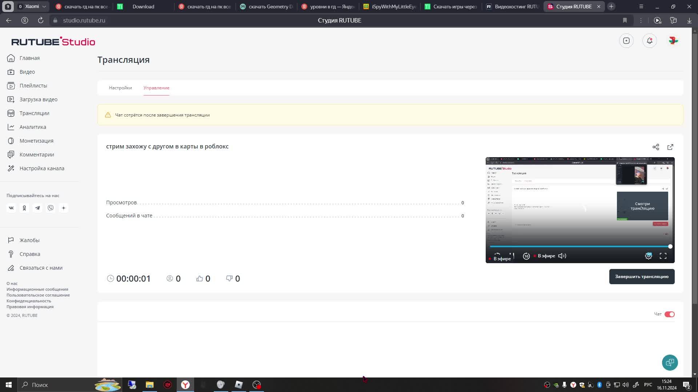Switch to the Настройки tab
This screenshot has height=392, width=698.
point(120,88)
